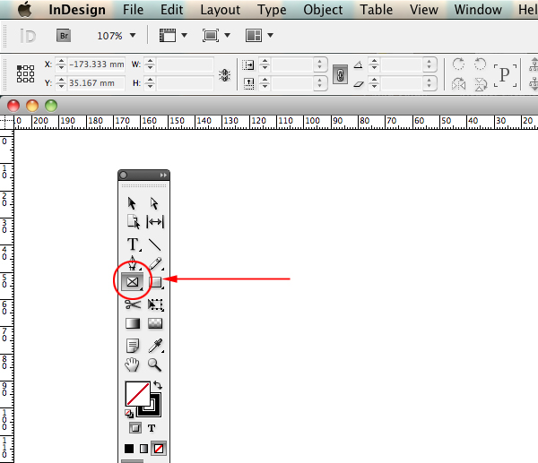Click the Width field
The image size is (538, 463).
point(186,64)
